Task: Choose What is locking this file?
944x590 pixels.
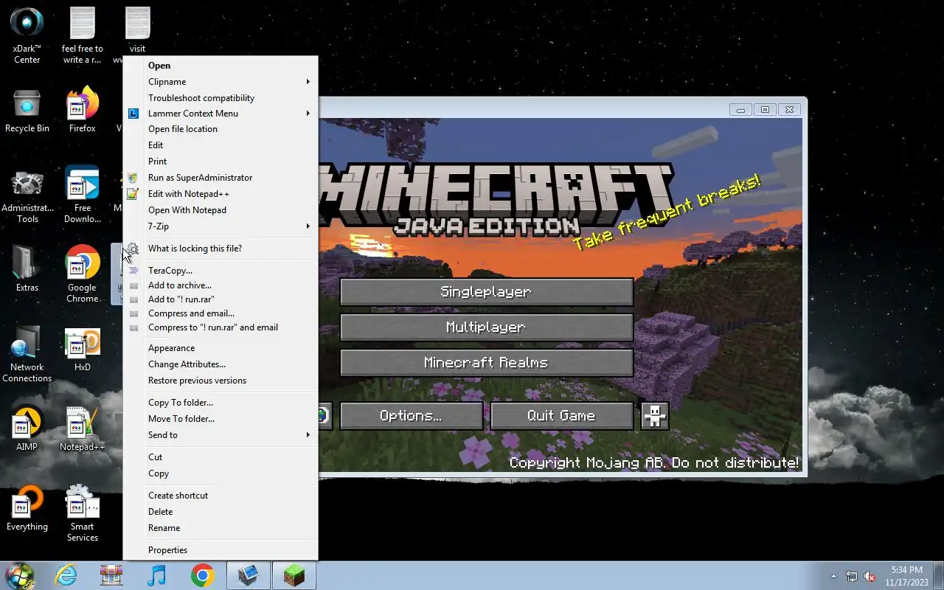Action: tap(221, 249)
